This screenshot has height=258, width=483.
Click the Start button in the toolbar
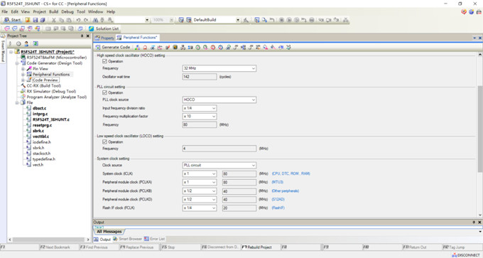click(x=12, y=20)
